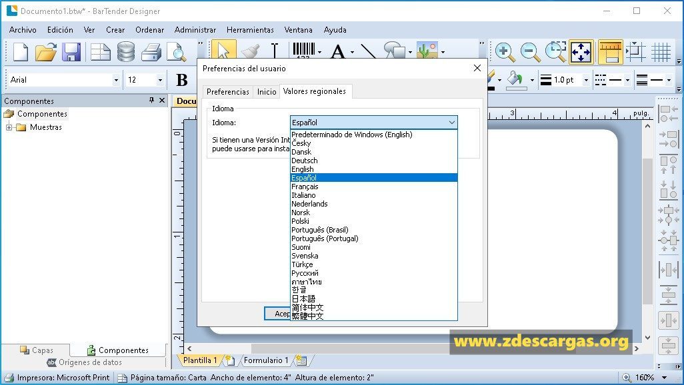
Task: Select the format painter brush tool
Action: (251, 51)
